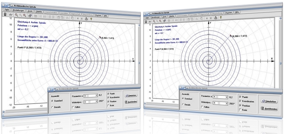Start Simulation button in left panel
This screenshot has height=134, width=284.
(x=131, y=95)
